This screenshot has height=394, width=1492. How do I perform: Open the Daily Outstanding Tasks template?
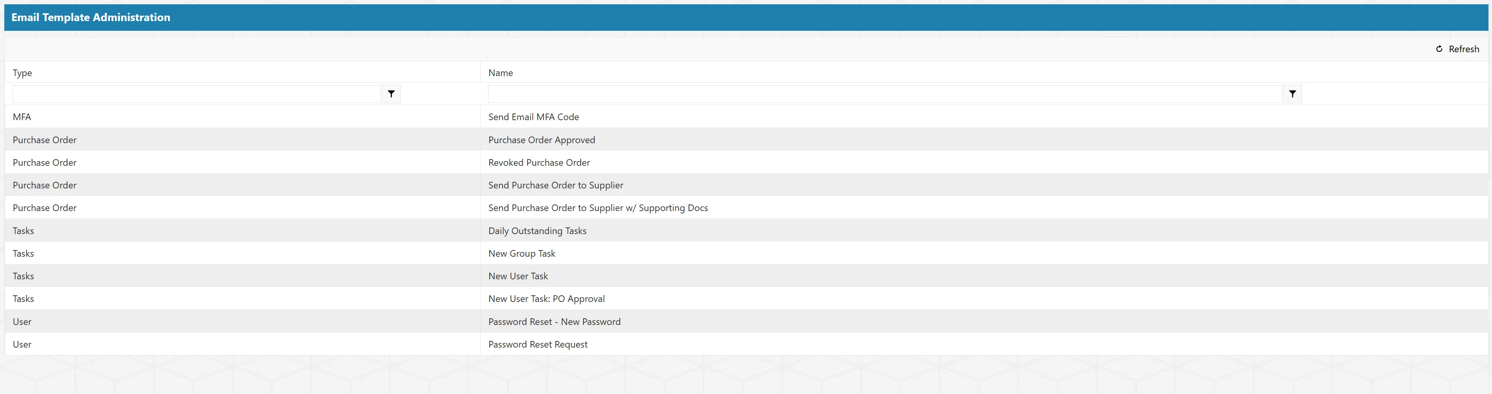pyautogui.click(x=537, y=231)
